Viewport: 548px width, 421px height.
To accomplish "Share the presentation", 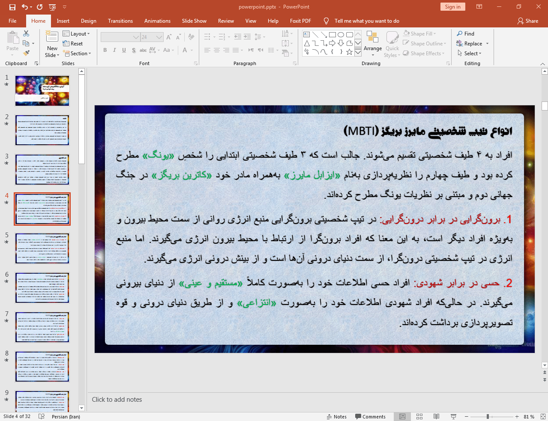I will [x=528, y=21].
